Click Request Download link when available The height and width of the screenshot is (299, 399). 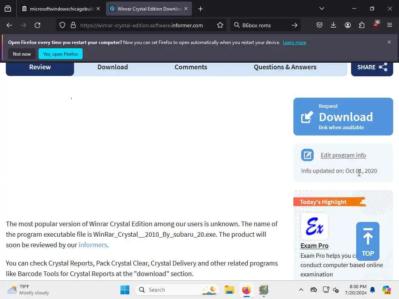(x=343, y=116)
